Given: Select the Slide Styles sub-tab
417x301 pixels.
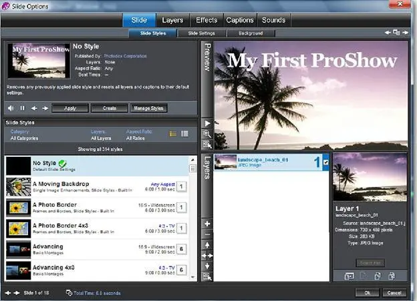Looking at the screenshot, I should (153, 33).
